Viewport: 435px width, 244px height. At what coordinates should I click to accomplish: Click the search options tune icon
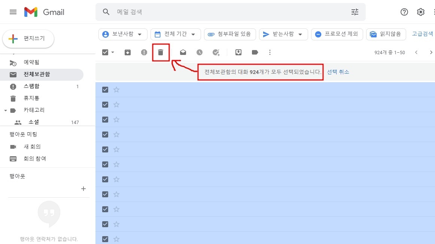[355, 12]
